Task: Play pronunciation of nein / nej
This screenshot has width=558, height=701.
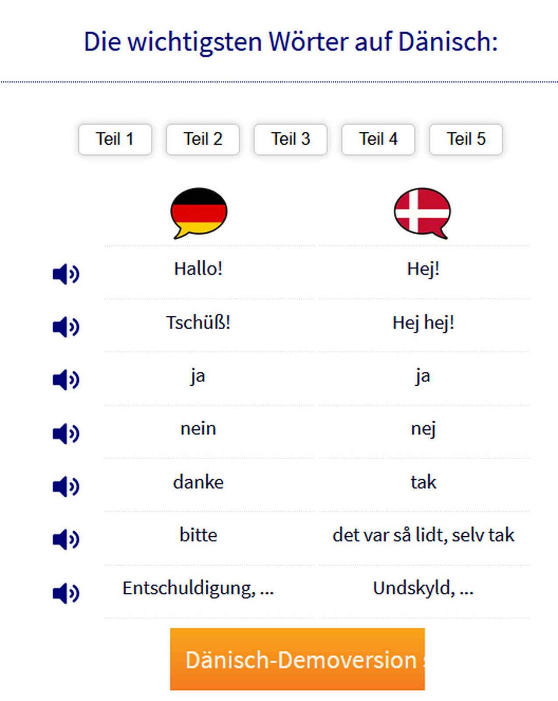Action: [x=66, y=434]
